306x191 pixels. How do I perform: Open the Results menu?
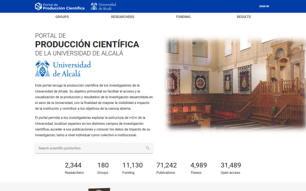[x=244, y=17]
